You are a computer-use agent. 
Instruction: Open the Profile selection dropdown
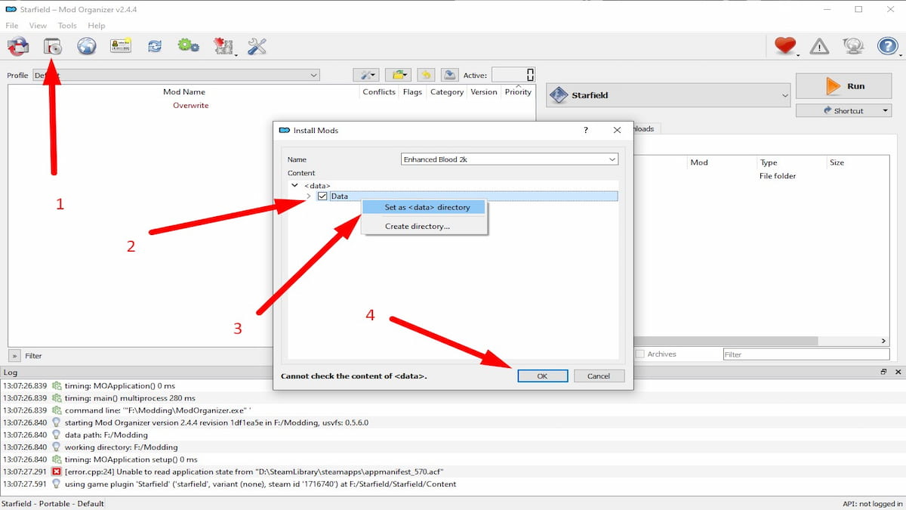coord(313,75)
